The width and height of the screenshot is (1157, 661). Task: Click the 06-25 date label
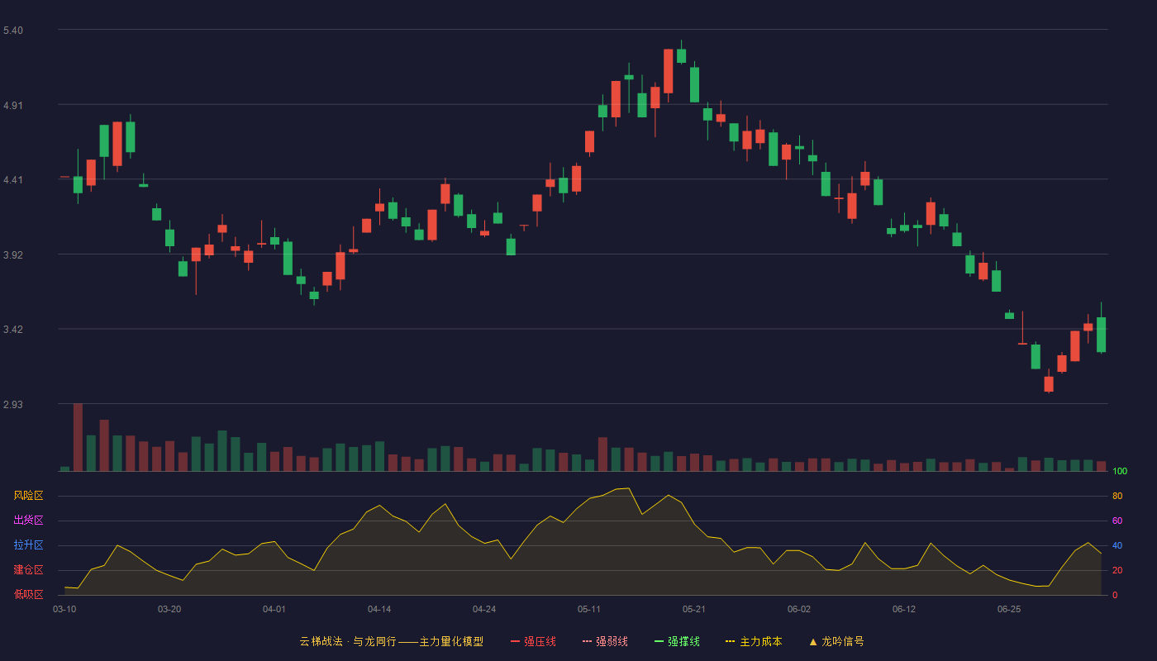[1009, 609]
